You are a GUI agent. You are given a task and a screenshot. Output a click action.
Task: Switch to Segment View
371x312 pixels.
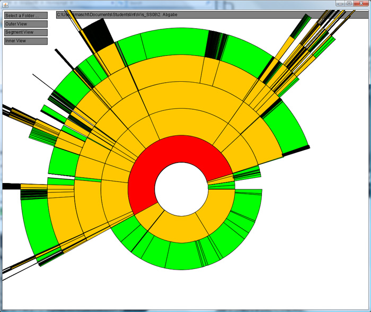coord(26,32)
